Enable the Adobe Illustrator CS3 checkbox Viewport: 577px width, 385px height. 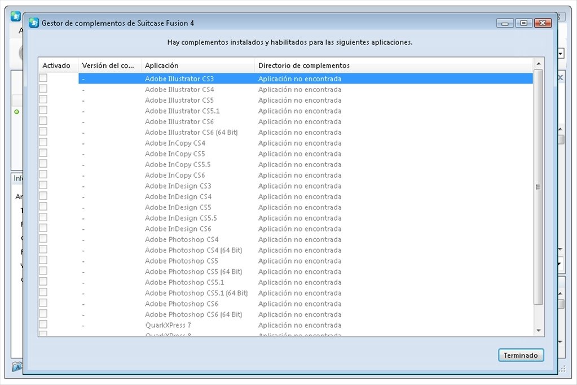coord(43,78)
